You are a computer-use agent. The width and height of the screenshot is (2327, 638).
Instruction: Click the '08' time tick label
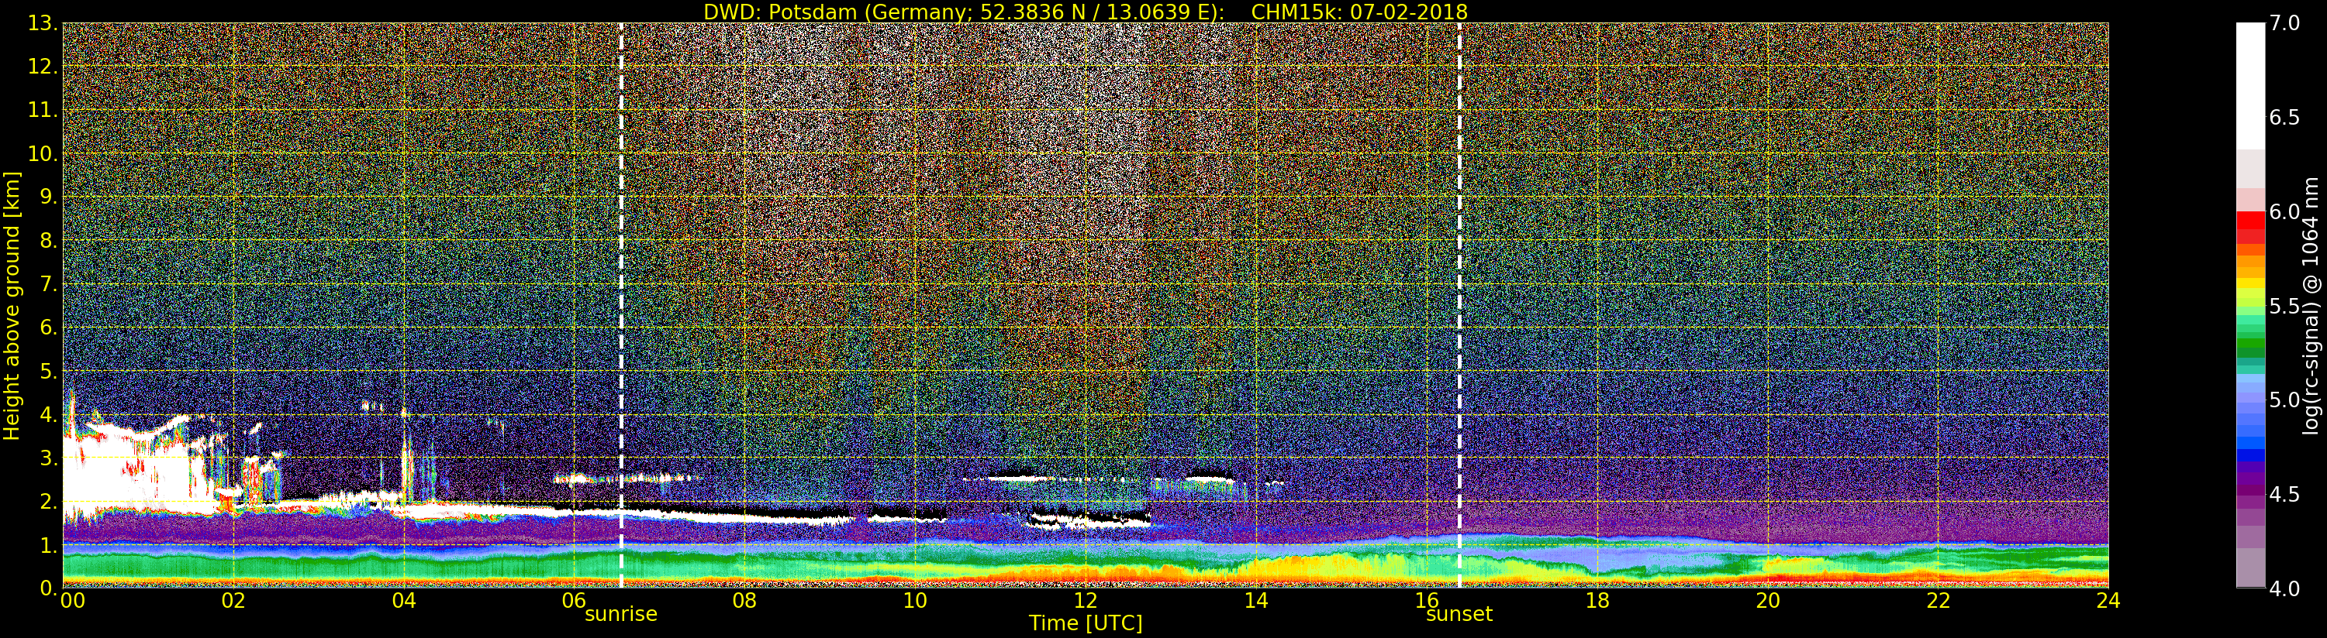click(x=744, y=600)
